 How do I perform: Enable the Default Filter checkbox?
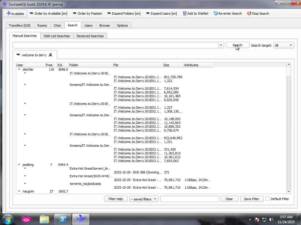point(267,199)
